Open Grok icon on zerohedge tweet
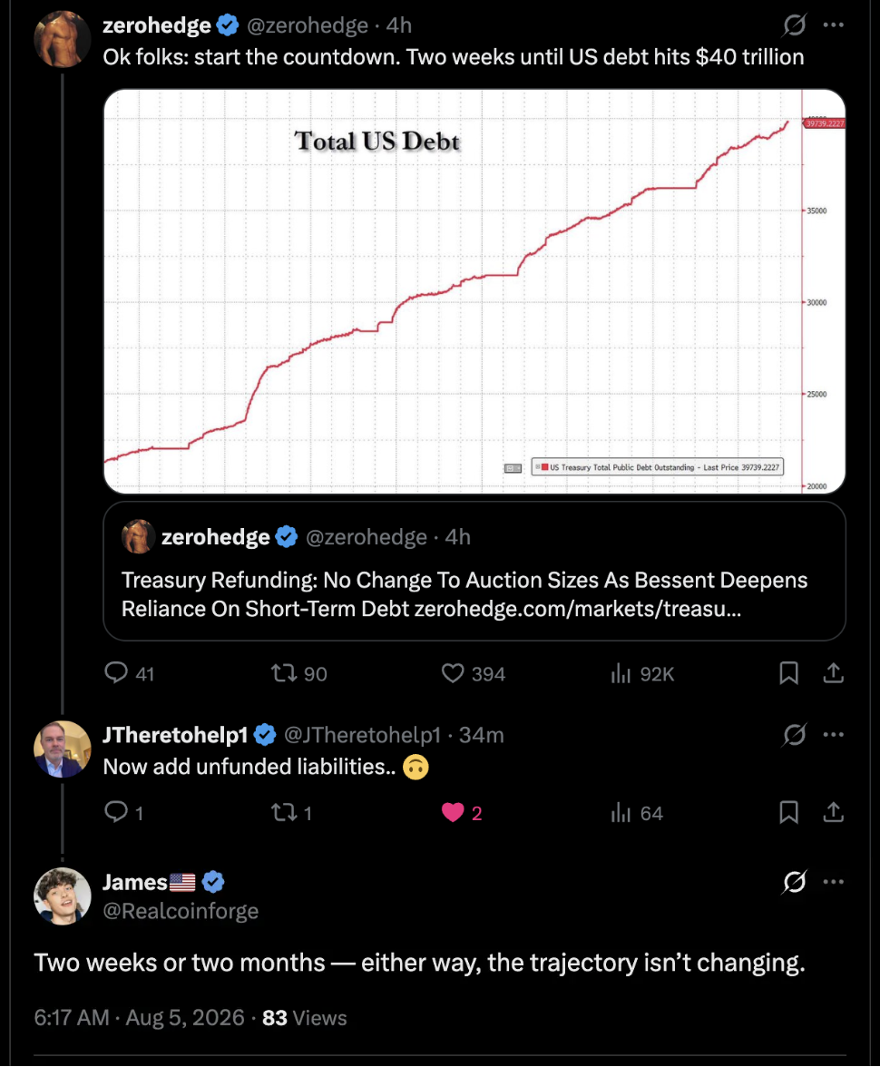The image size is (880, 1067). coord(794,25)
